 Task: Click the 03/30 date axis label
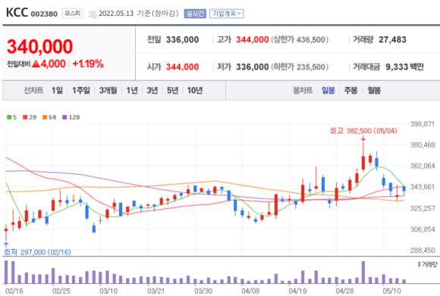(x=203, y=291)
